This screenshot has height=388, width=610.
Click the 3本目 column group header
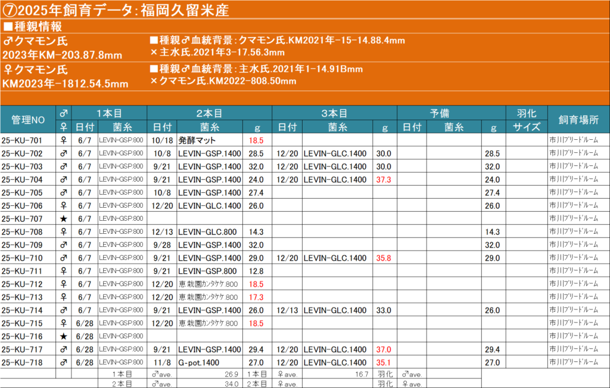coord(334,112)
